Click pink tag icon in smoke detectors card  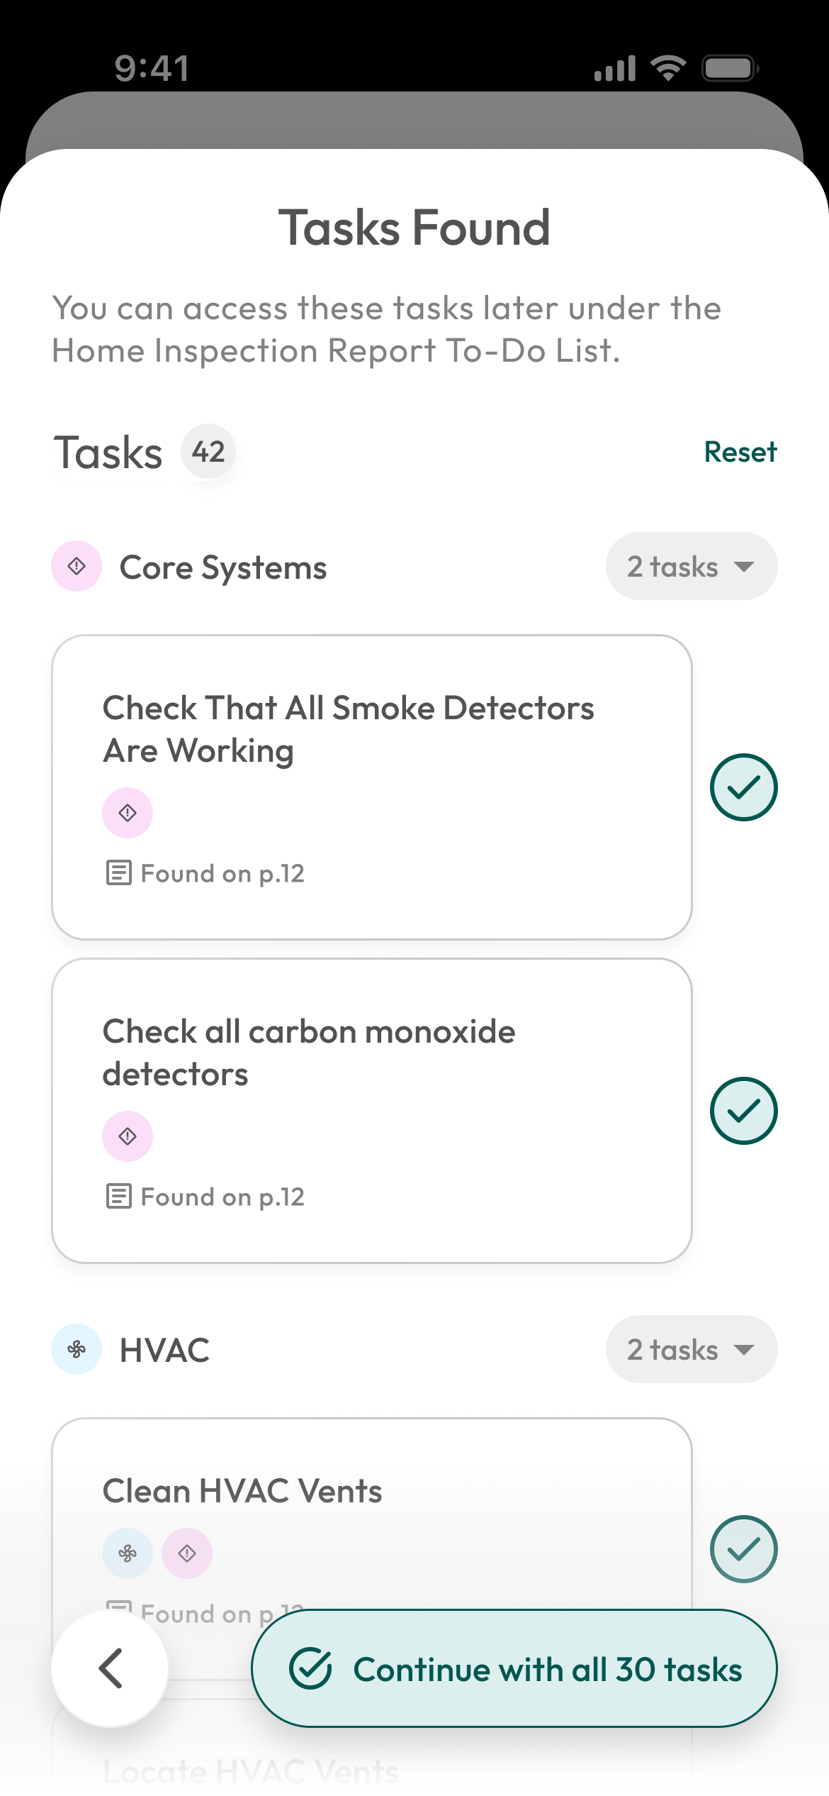click(128, 813)
